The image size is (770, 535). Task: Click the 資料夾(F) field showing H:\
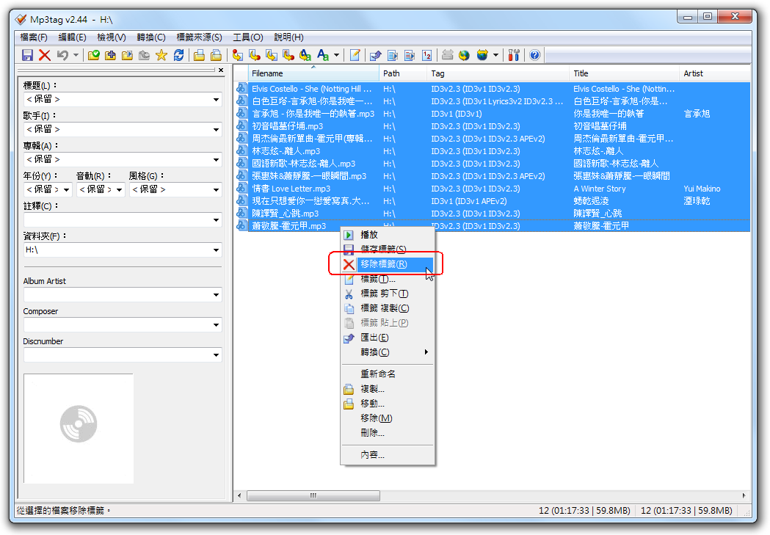[x=123, y=250]
